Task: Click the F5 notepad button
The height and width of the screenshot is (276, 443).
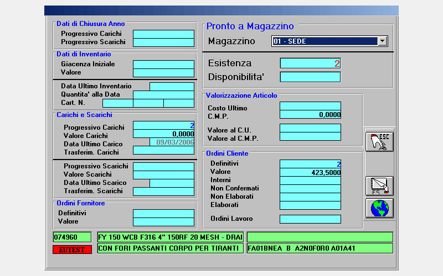Action: coord(379,186)
